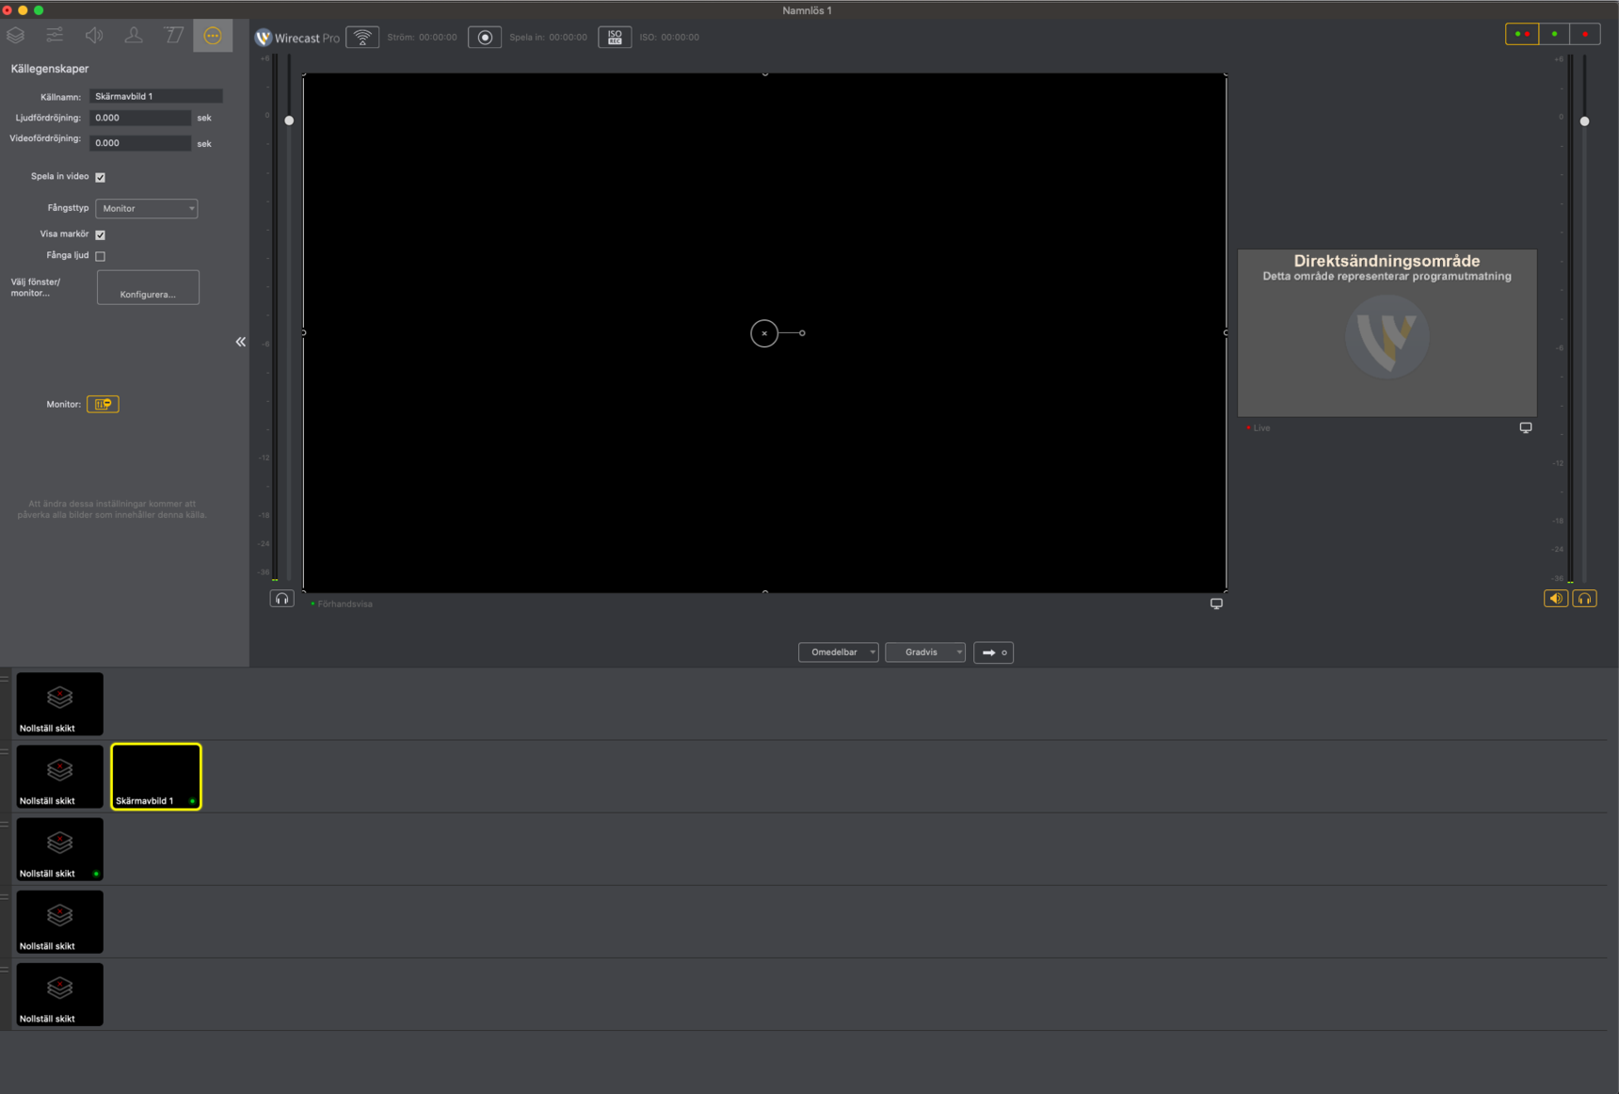
Task: Open the Fångsttyp Monitor dropdown
Action: click(147, 208)
